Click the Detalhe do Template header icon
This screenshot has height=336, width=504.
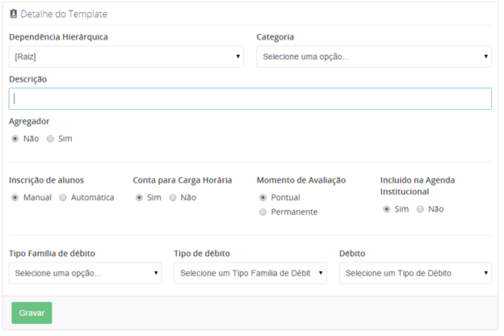tap(13, 15)
